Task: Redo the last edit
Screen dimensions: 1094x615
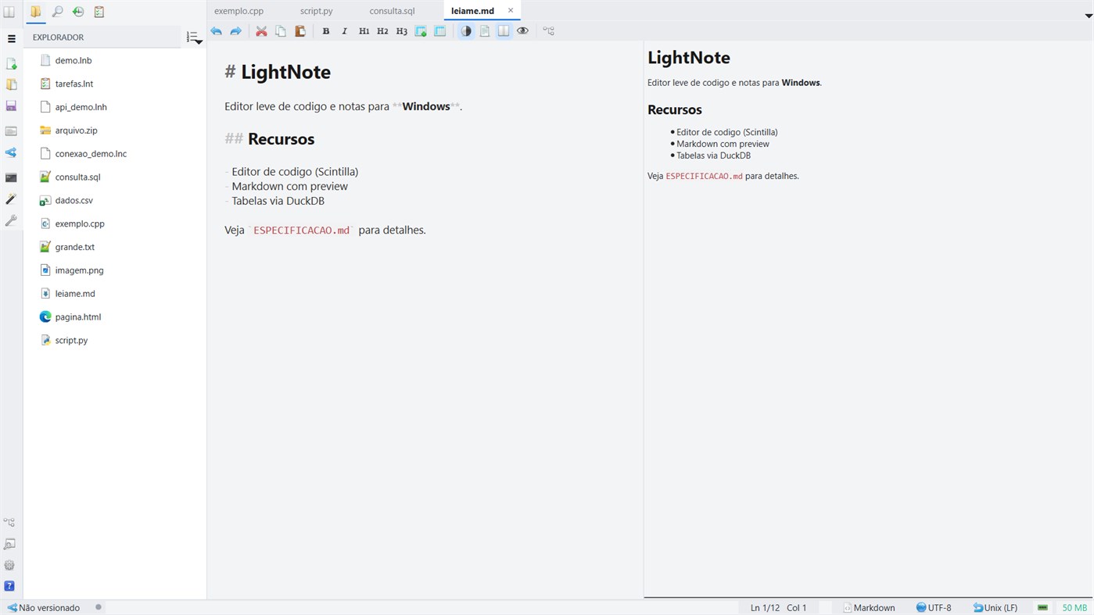Action: [235, 31]
